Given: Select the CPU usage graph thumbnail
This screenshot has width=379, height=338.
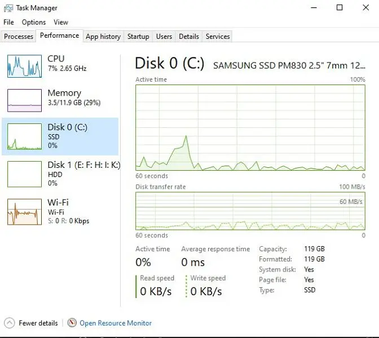Looking at the screenshot, I should pyautogui.click(x=24, y=66).
